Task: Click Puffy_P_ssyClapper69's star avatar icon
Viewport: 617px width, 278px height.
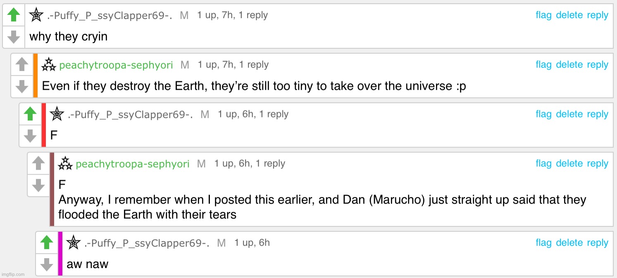Action: (36, 15)
